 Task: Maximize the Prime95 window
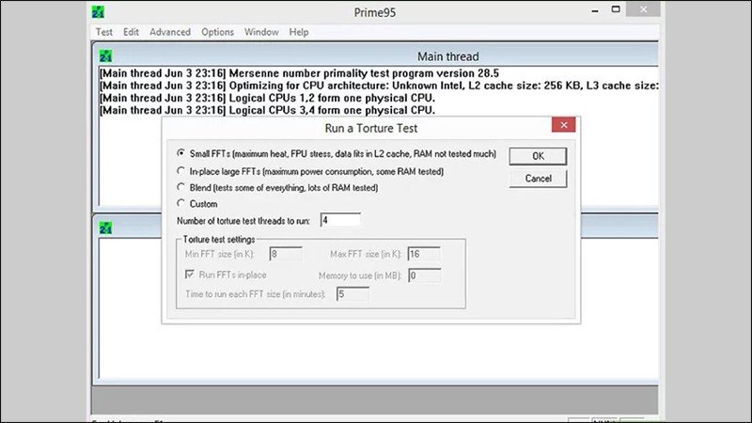pyautogui.click(x=616, y=9)
